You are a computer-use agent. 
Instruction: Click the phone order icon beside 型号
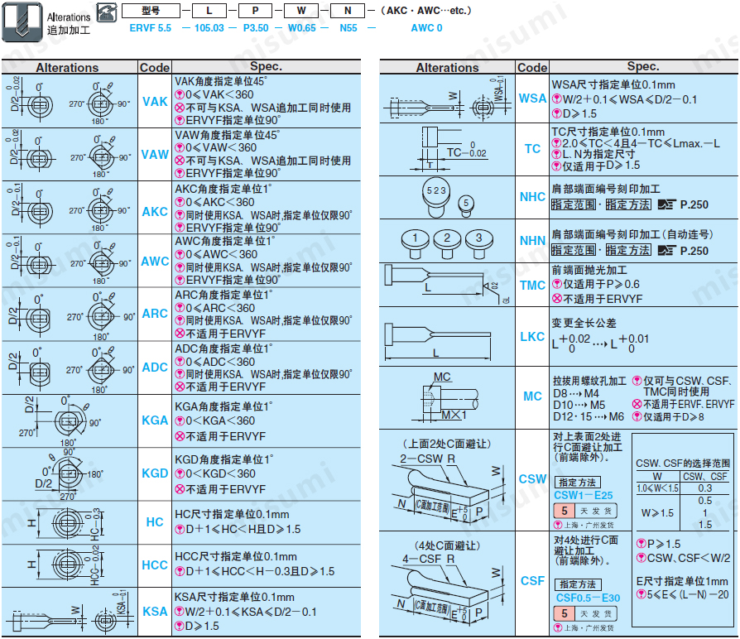(107, 12)
